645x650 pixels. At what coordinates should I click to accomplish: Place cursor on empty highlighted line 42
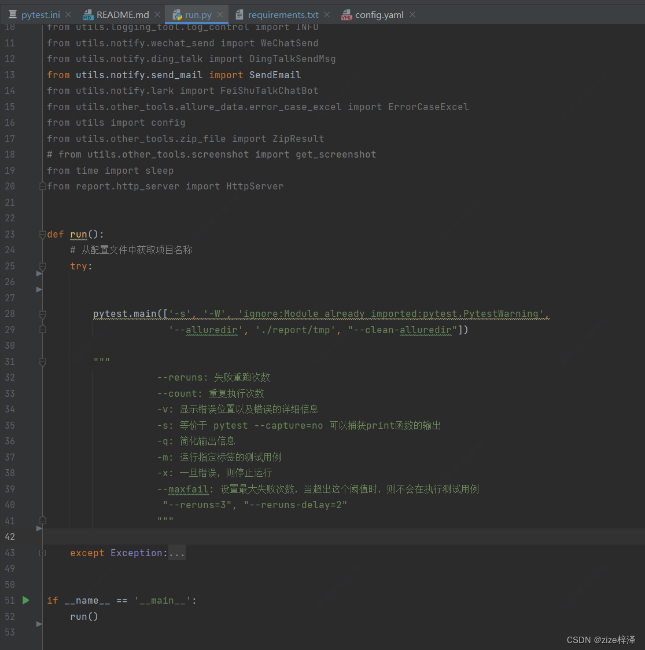(344, 537)
